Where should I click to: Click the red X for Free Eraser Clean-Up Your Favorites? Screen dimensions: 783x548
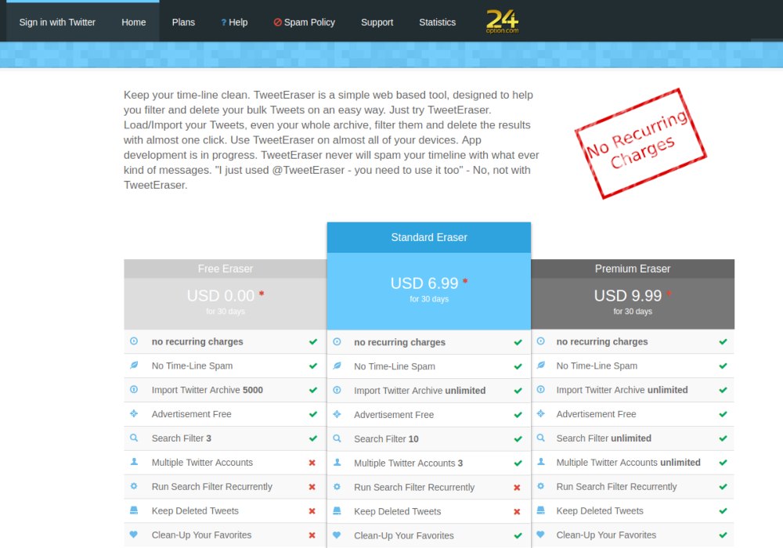click(312, 535)
